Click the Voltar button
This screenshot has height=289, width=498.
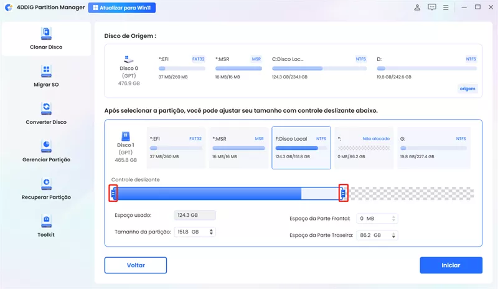click(x=136, y=265)
